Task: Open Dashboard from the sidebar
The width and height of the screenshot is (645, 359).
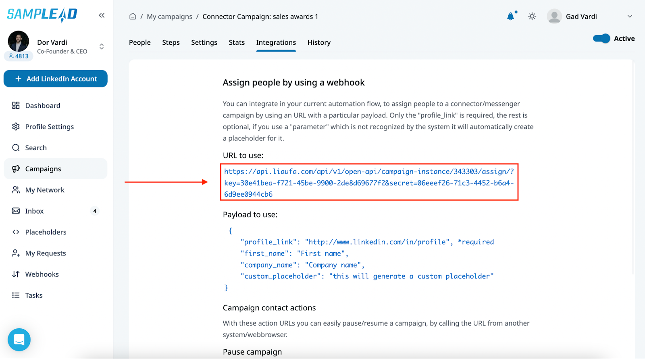Action: [x=42, y=106]
